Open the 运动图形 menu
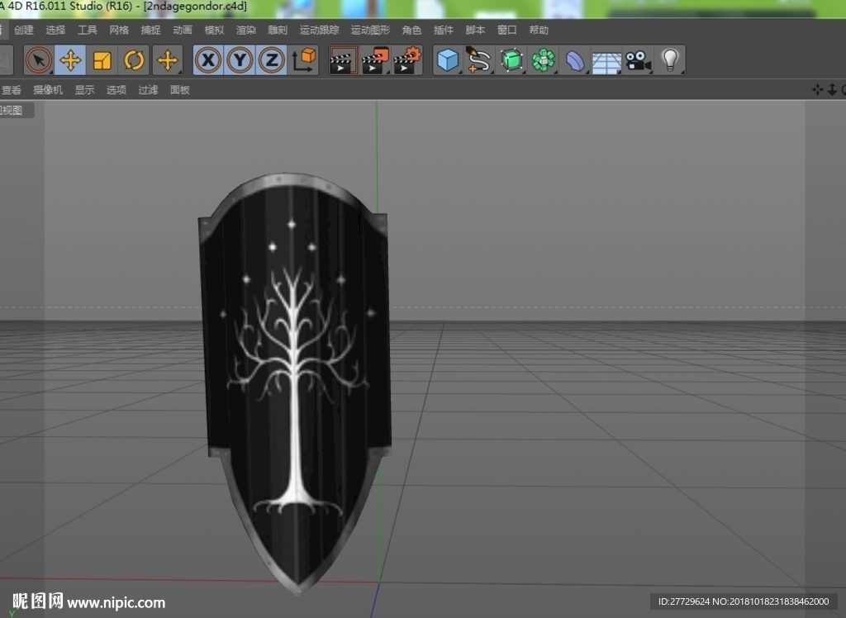The height and width of the screenshot is (618, 846). pos(370,31)
